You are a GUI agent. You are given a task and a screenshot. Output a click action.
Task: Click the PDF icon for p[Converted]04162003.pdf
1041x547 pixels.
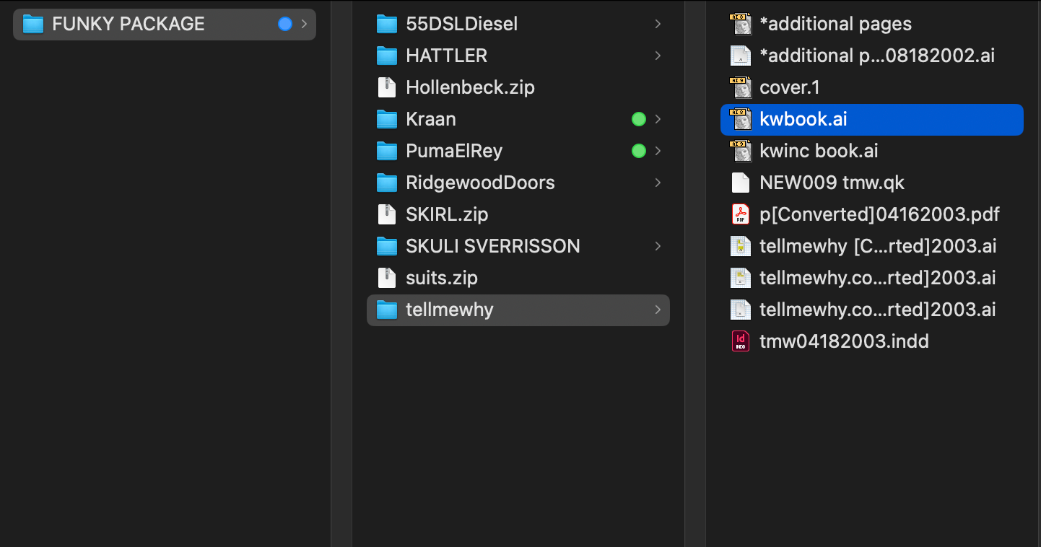point(741,214)
